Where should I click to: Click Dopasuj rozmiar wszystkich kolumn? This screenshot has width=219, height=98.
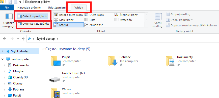(191, 25)
